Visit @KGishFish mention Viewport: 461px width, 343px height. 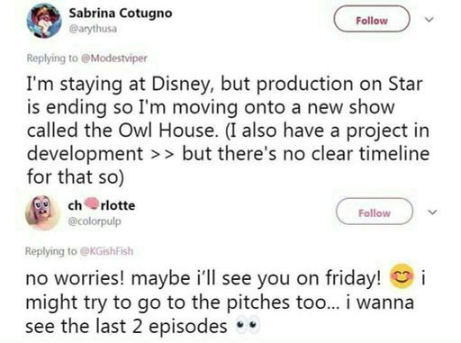pyautogui.click(x=106, y=251)
